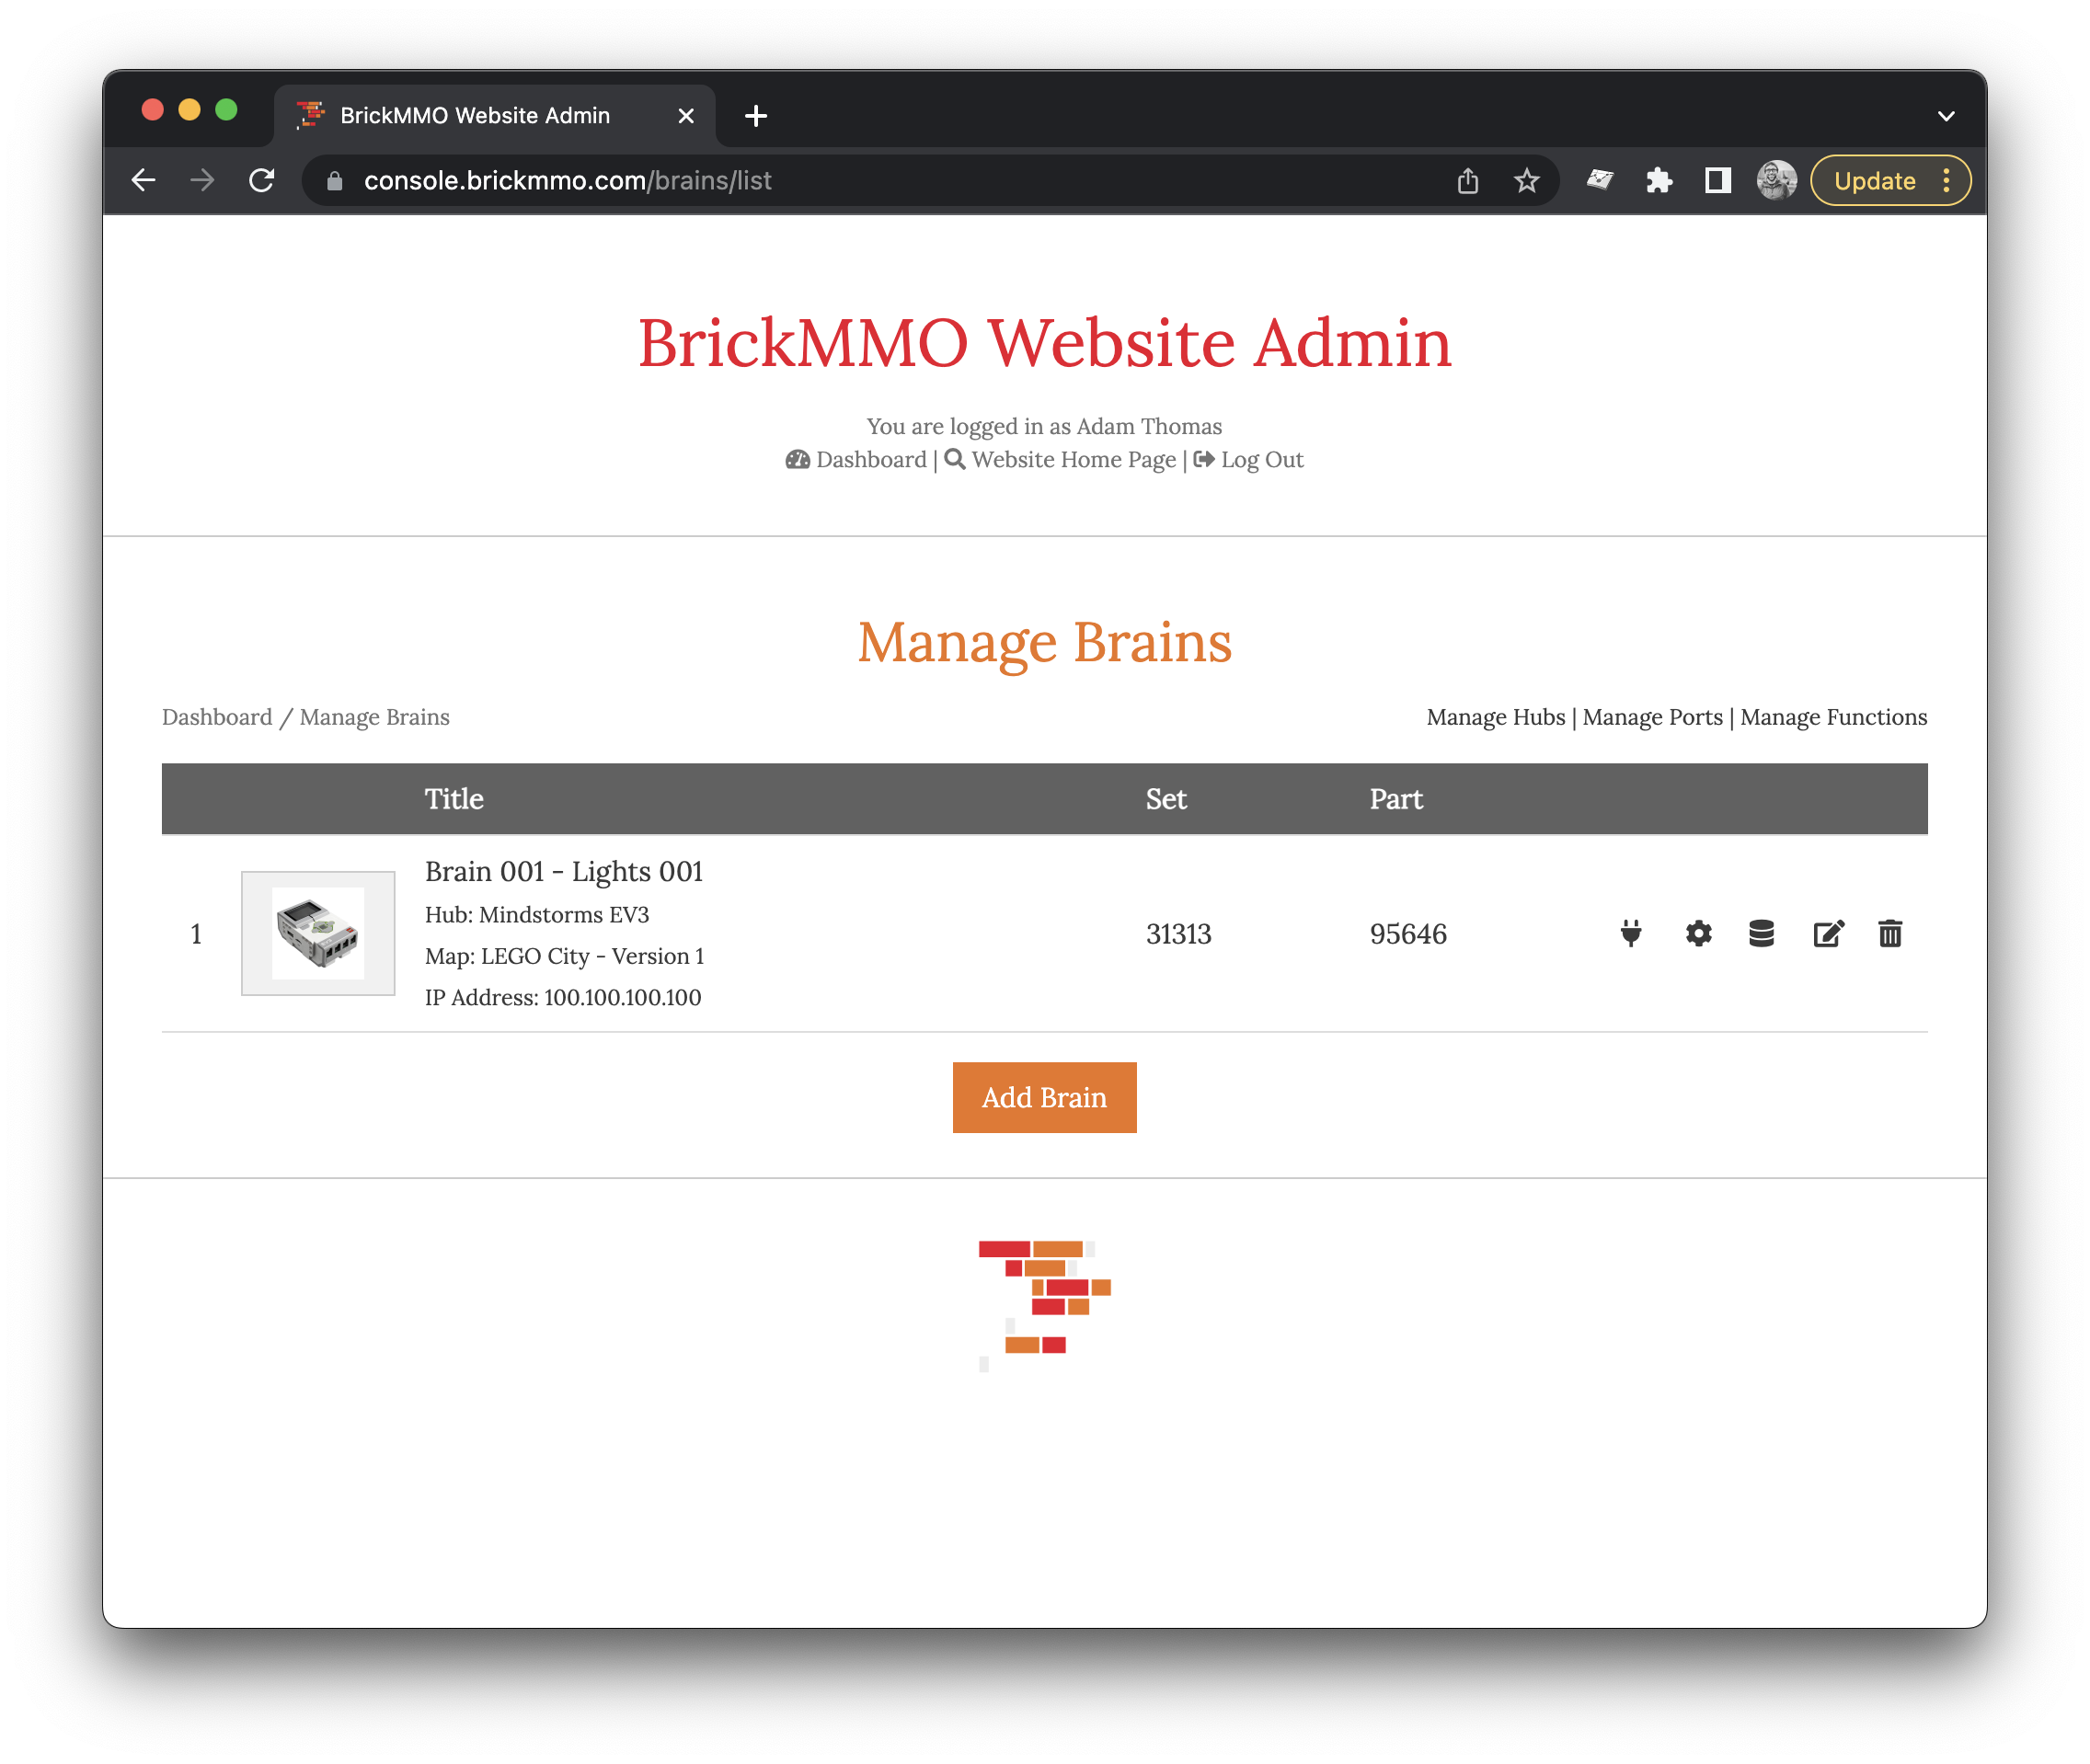
Task: Select the BrickMMO Website Admin tab
Action: coord(475,116)
